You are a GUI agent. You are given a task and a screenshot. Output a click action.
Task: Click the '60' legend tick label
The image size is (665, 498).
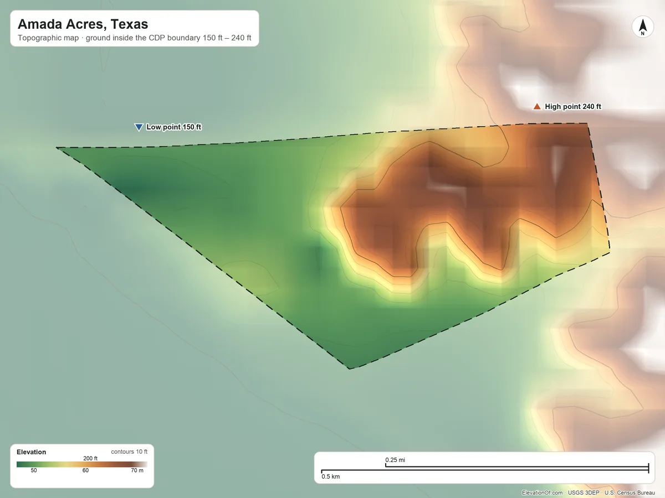click(85, 471)
